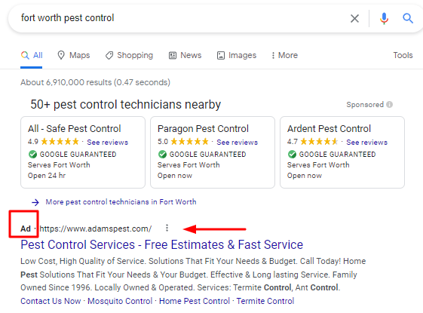Open the Images results tab
This screenshot has width=423, height=313.
237,55
